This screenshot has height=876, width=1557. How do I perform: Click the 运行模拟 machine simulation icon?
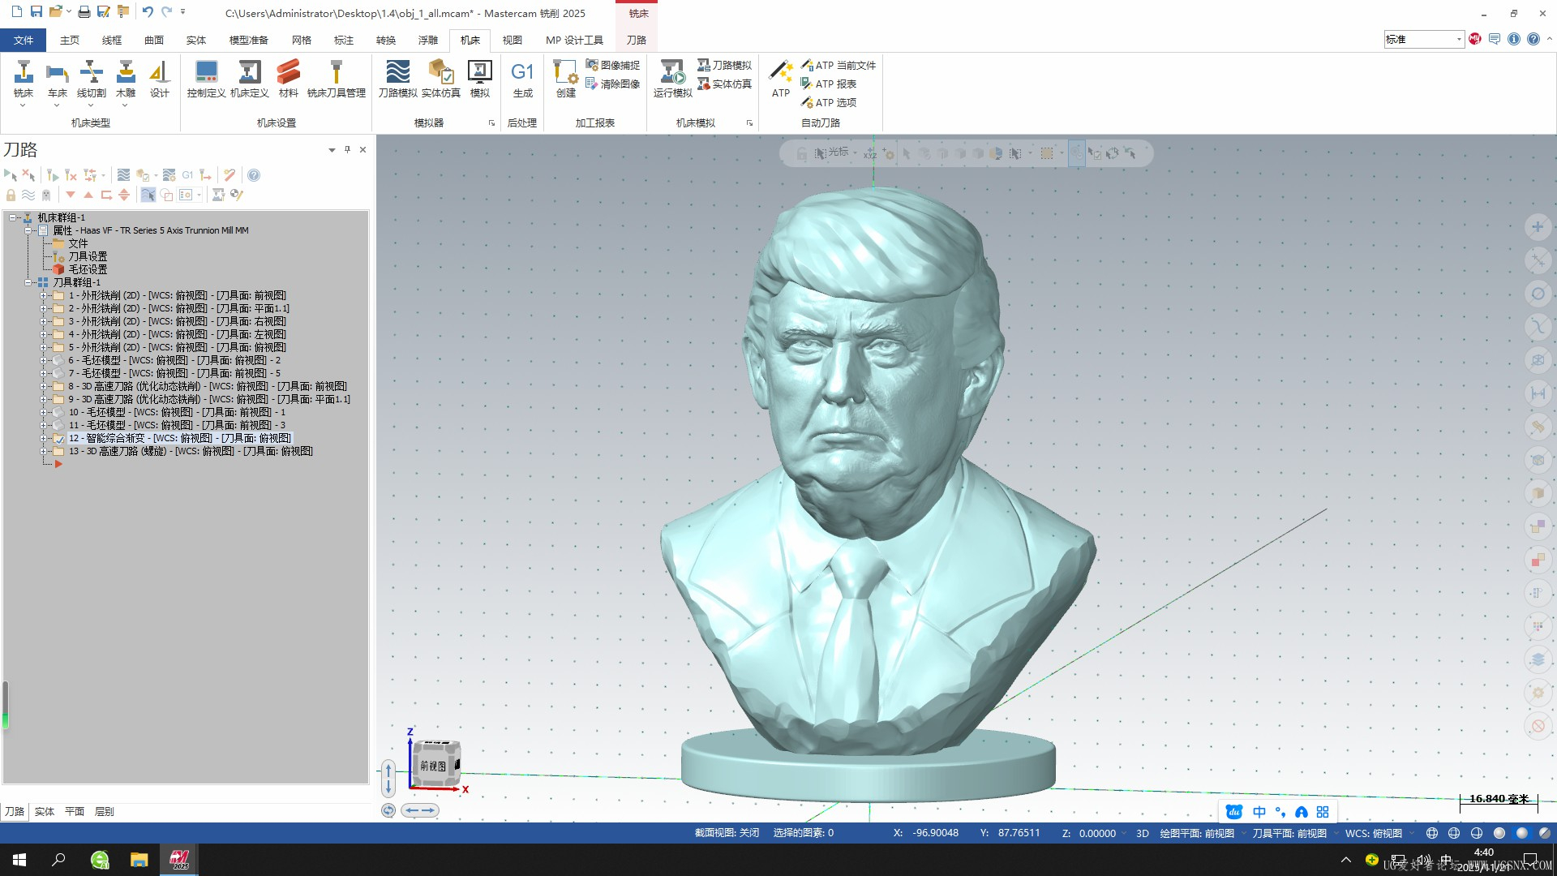pyautogui.click(x=672, y=73)
